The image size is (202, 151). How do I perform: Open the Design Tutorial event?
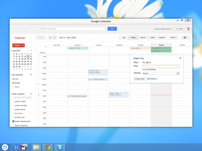coord(119,95)
